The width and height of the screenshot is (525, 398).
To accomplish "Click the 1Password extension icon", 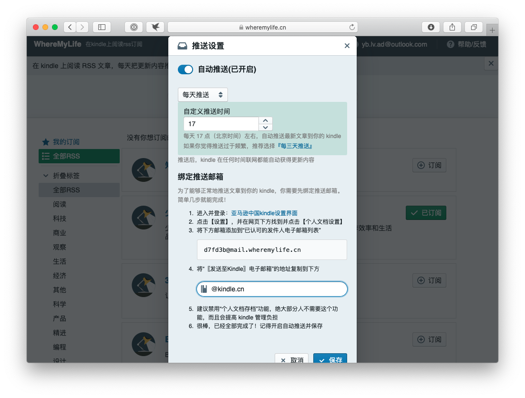I will (x=134, y=27).
